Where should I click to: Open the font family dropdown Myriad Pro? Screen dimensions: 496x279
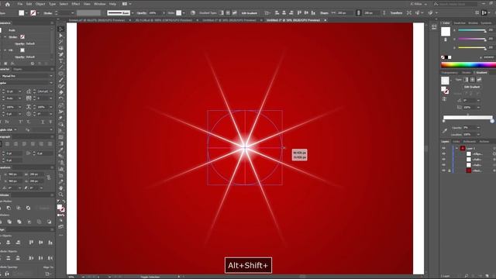coord(51,76)
